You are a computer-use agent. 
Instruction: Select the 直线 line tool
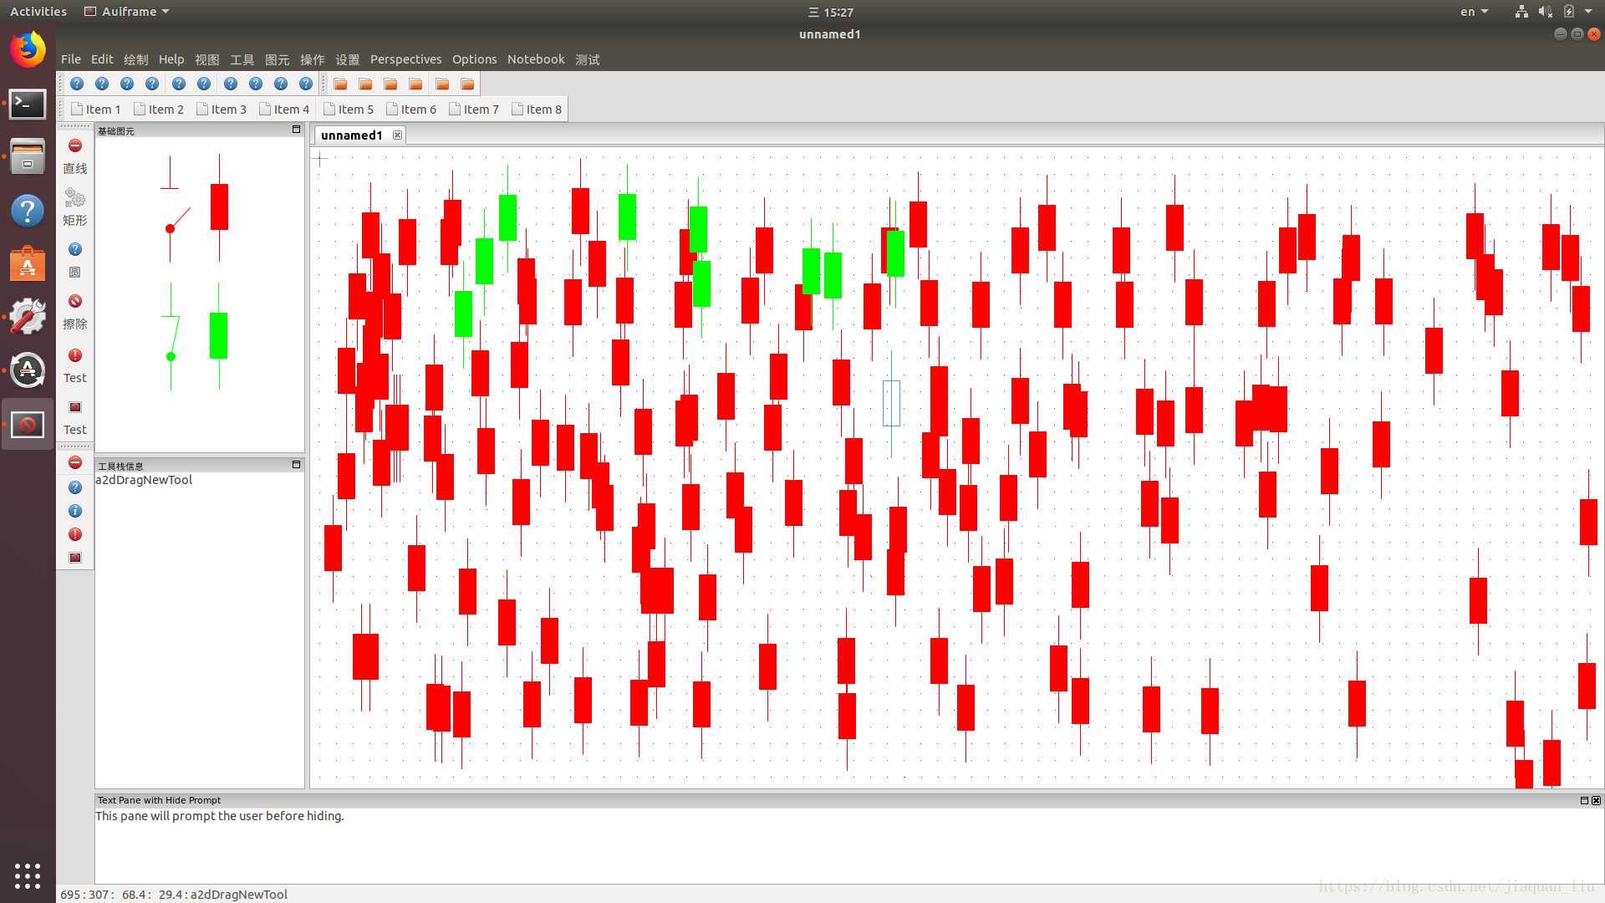(x=74, y=156)
